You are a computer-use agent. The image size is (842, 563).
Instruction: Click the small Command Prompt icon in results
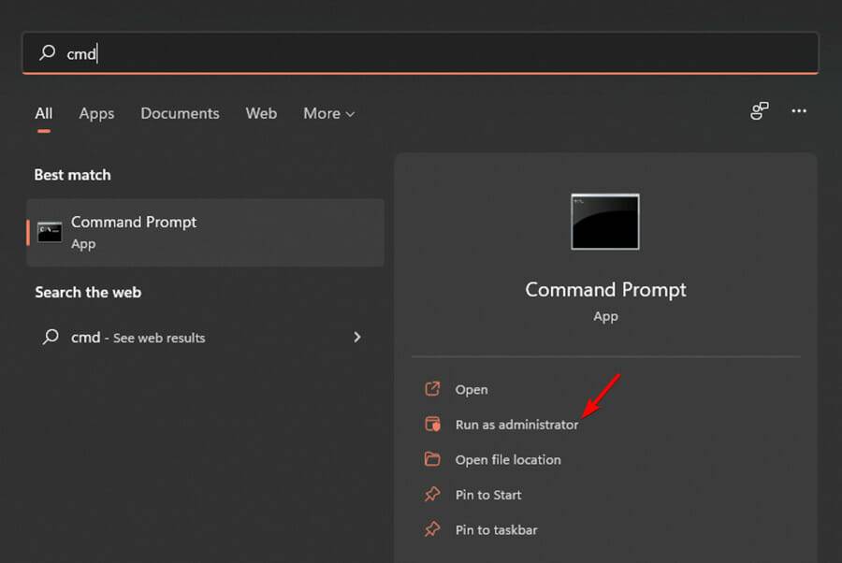pyautogui.click(x=50, y=232)
